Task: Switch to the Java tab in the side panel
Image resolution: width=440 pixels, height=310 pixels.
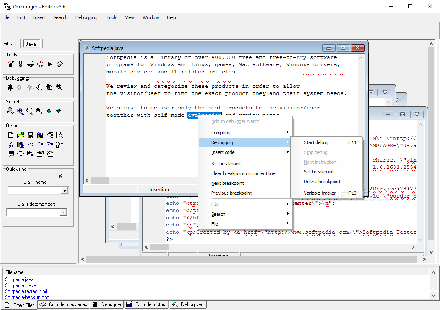Action: tap(31, 44)
